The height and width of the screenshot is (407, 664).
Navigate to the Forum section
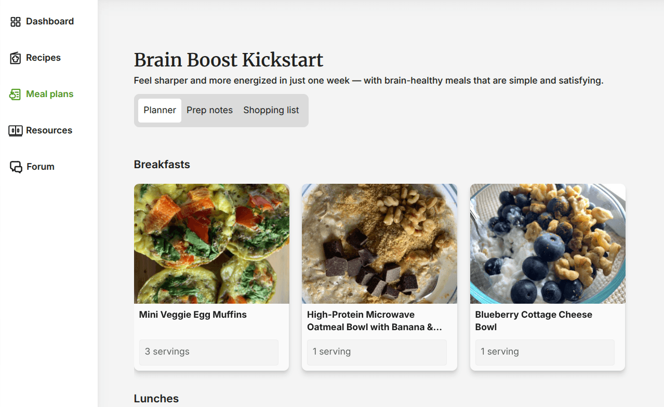tap(40, 166)
